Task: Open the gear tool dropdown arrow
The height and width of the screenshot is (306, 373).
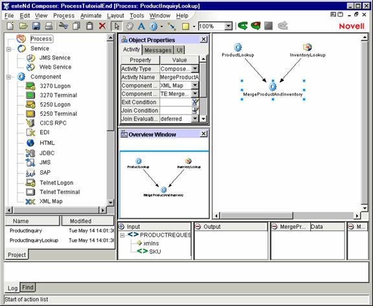Action: 162,27
